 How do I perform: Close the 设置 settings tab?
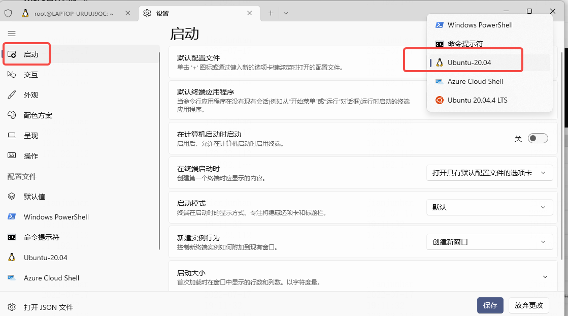(250, 13)
